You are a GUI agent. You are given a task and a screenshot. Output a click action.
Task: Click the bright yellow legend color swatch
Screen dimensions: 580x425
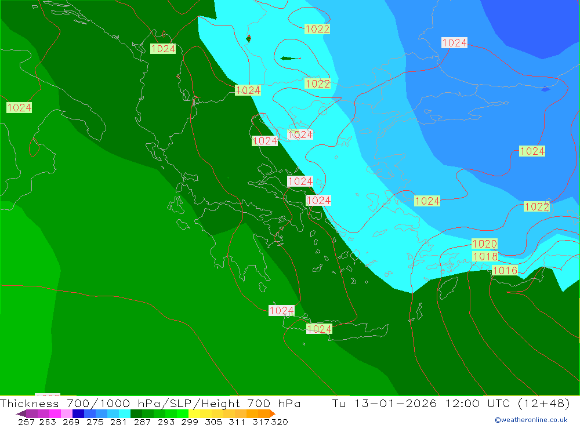coord(194,413)
